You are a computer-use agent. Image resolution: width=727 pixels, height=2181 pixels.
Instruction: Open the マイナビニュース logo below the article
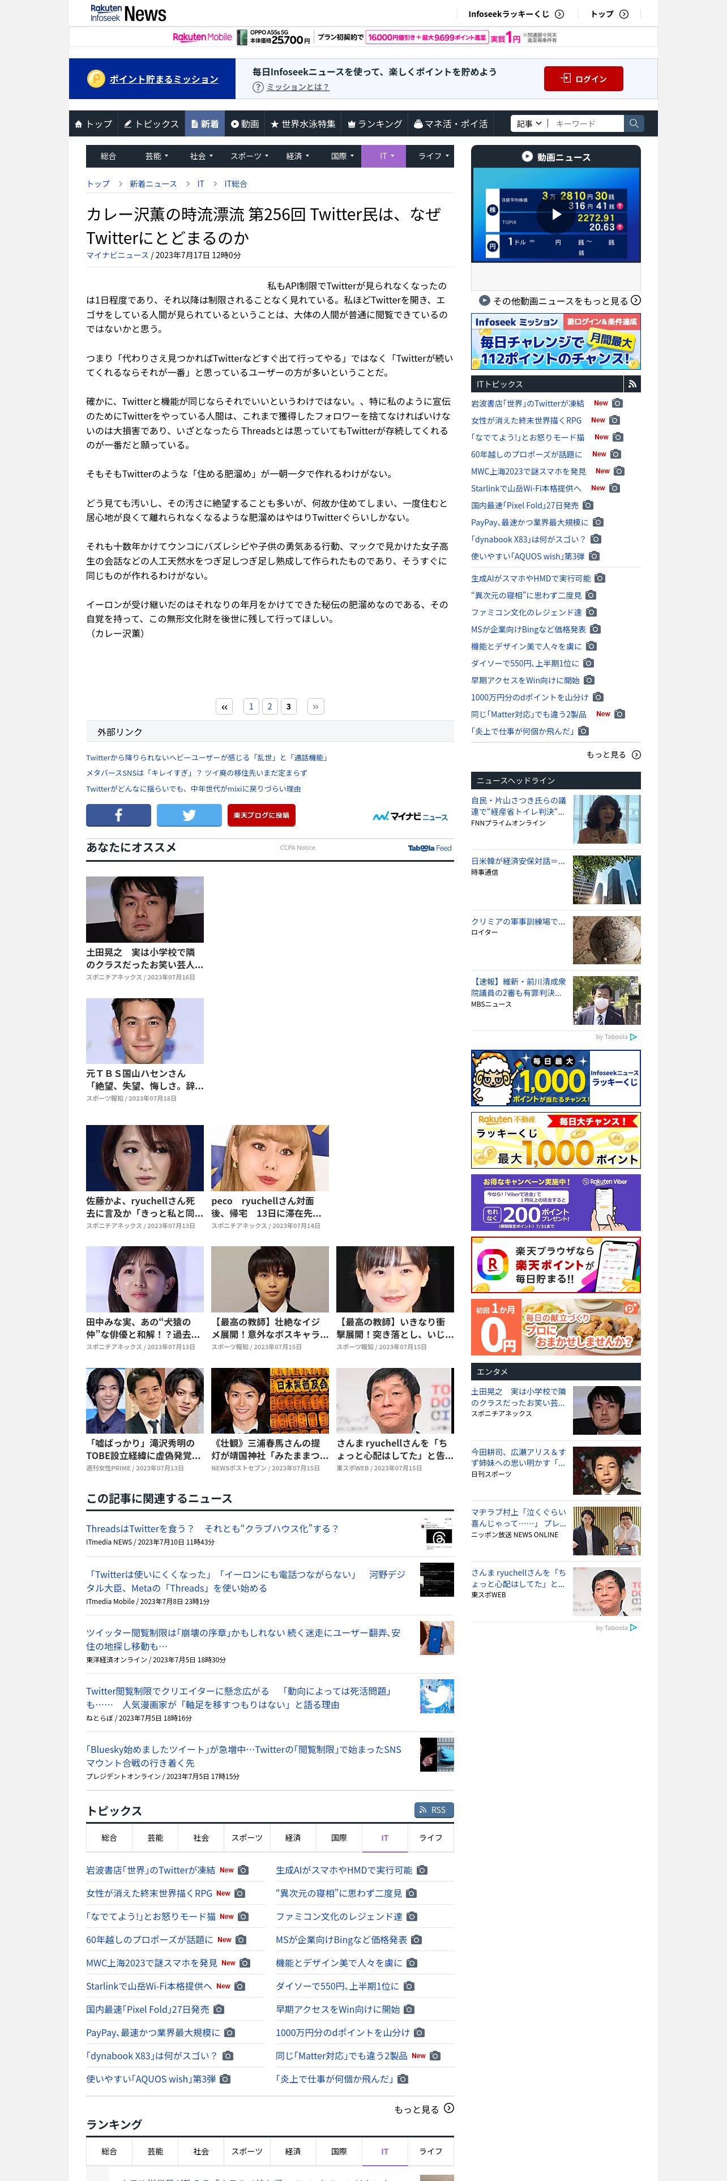(410, 816)
